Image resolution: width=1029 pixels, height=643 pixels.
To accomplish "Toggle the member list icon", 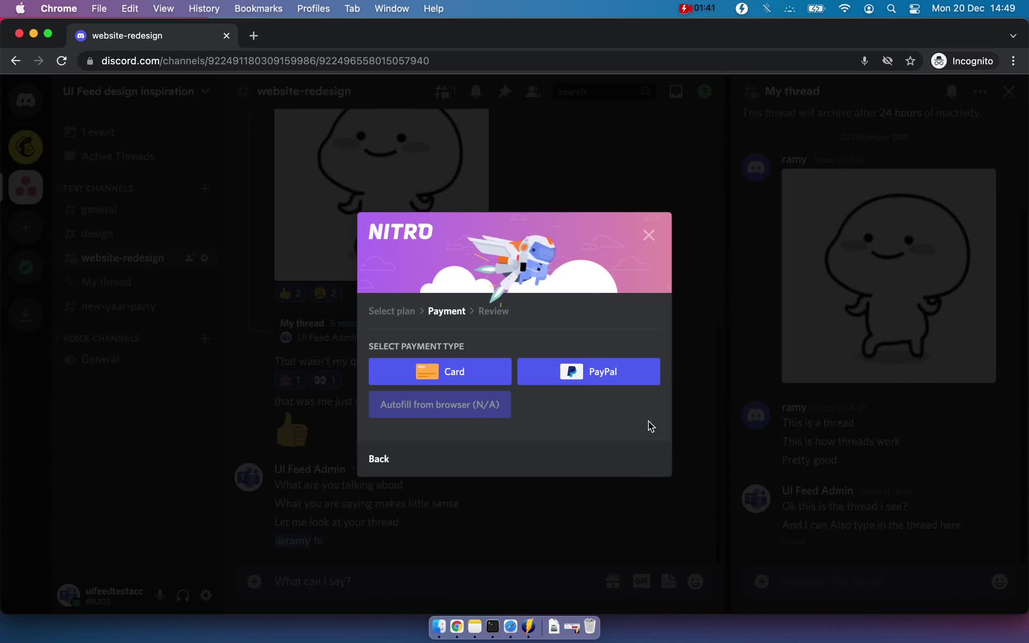I will [533, 92].
